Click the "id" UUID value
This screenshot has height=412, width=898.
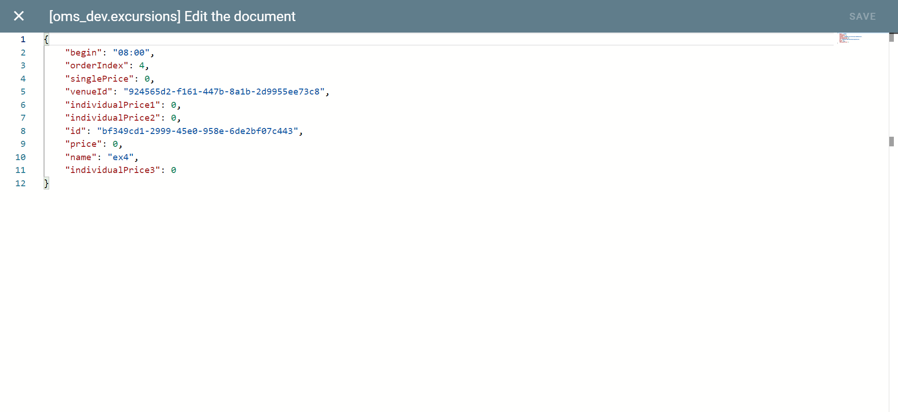click(x=197, y=131)
